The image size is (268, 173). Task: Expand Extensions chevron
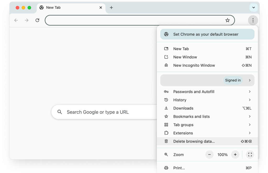click(x=250, y=133)
